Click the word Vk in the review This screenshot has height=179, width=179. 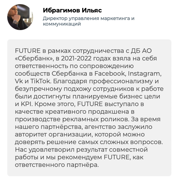coord(19,81)
